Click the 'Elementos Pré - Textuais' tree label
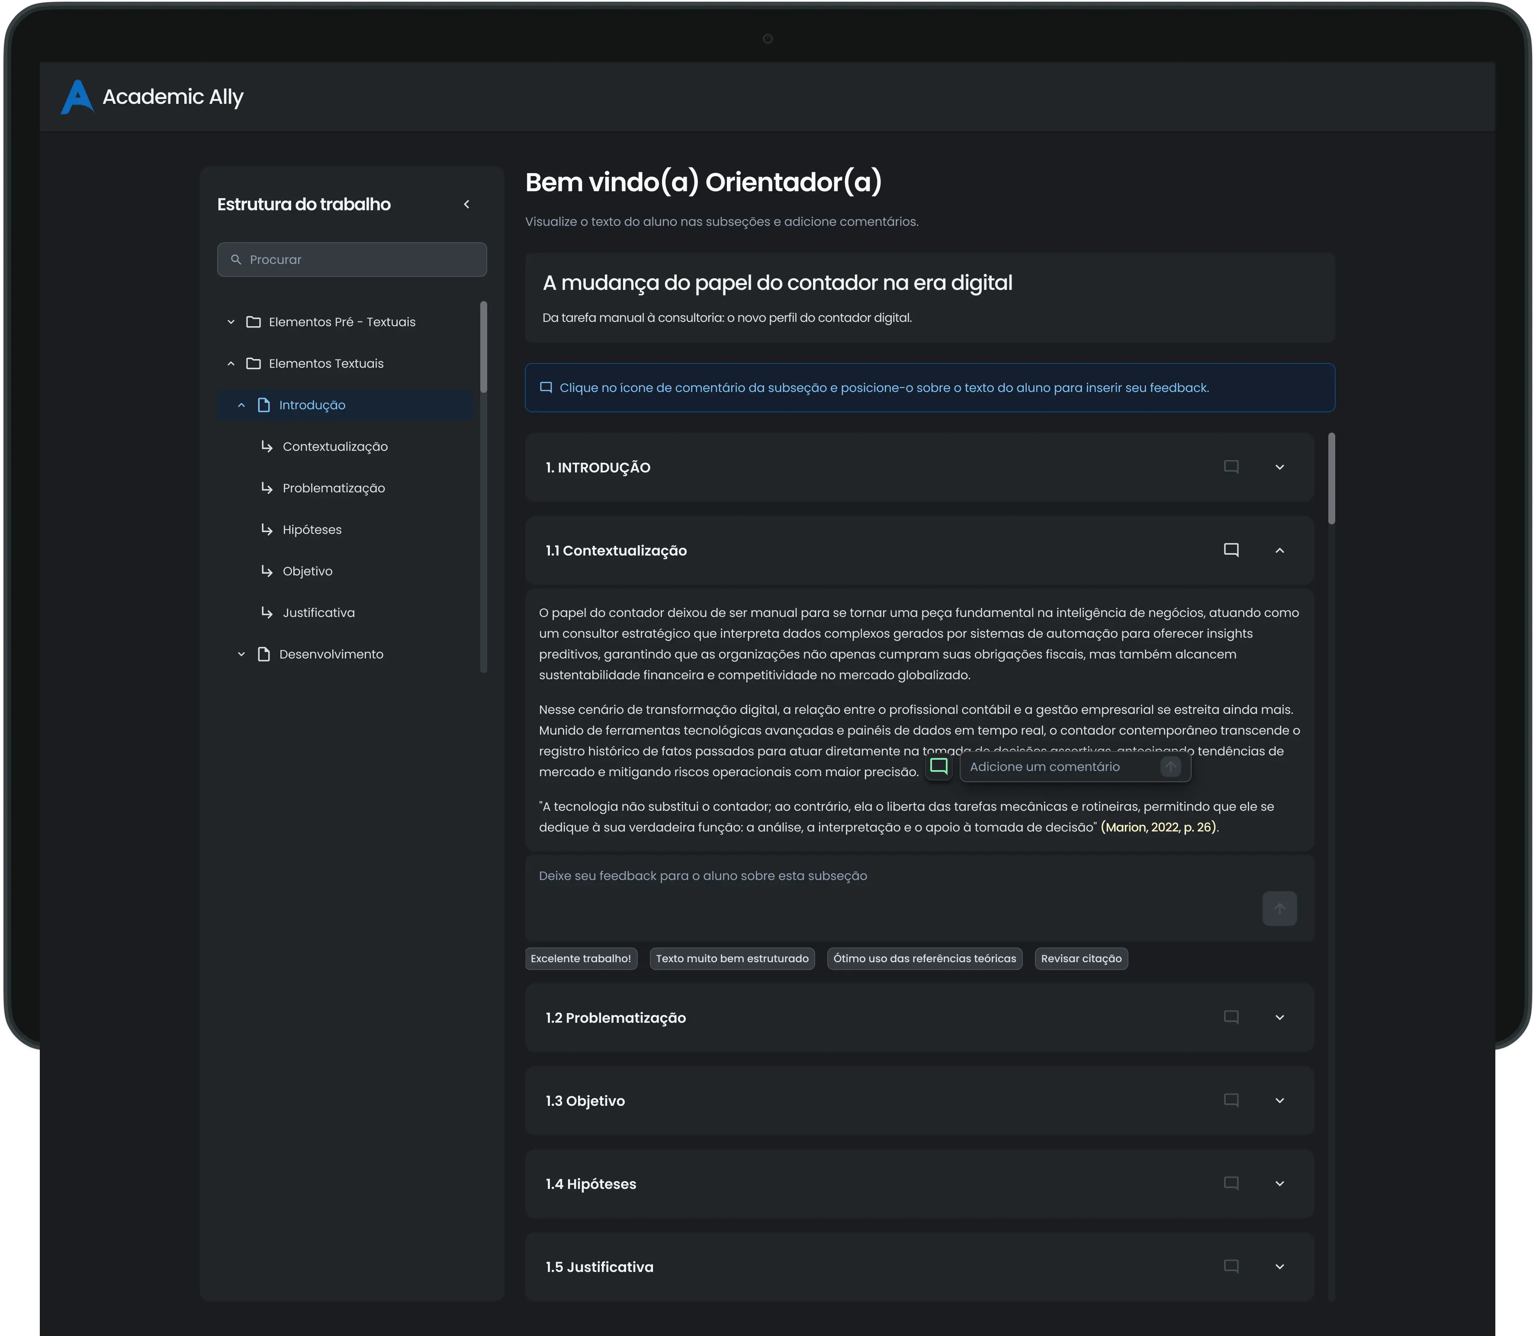 342,322
